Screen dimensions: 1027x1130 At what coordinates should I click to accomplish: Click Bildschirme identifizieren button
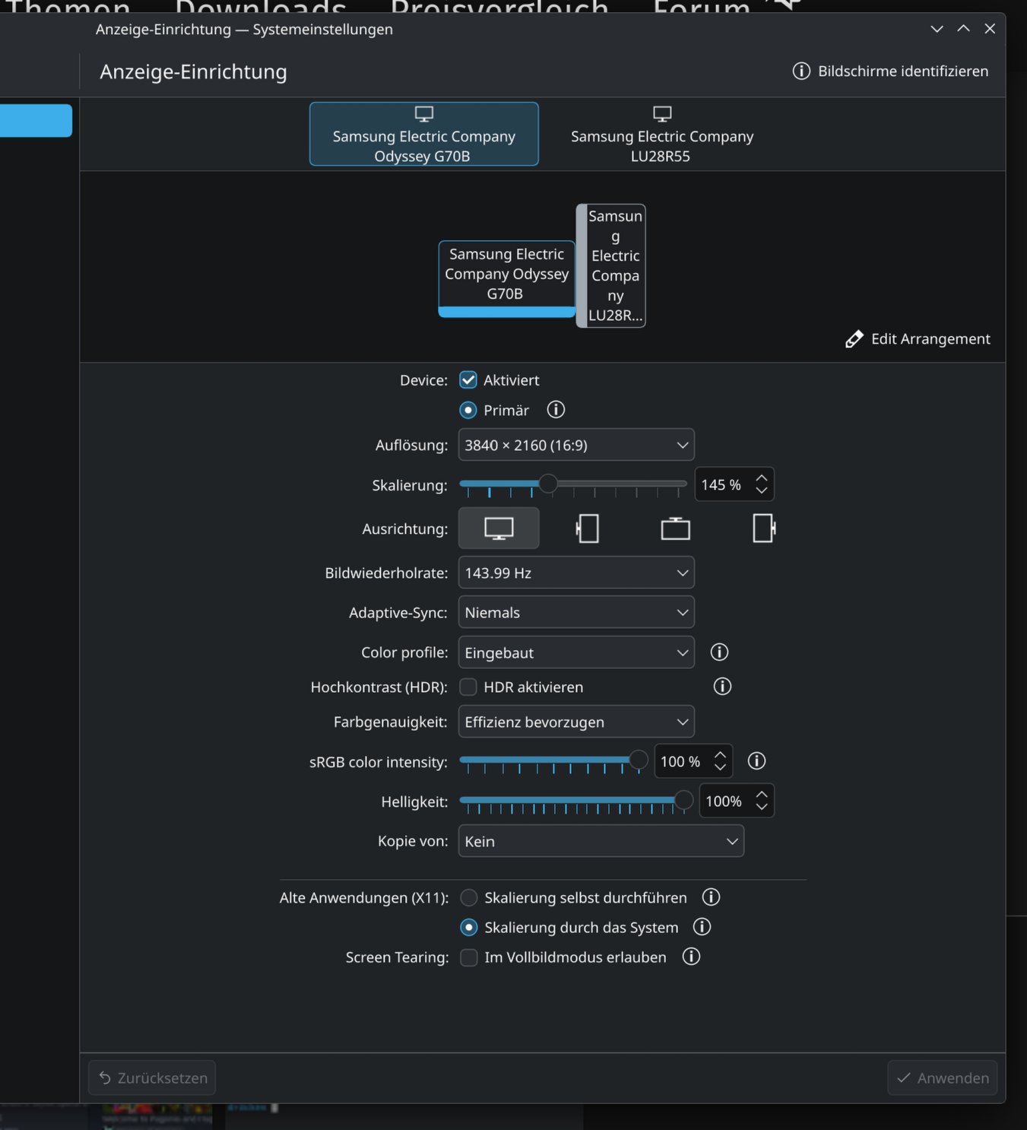[890, 71]
